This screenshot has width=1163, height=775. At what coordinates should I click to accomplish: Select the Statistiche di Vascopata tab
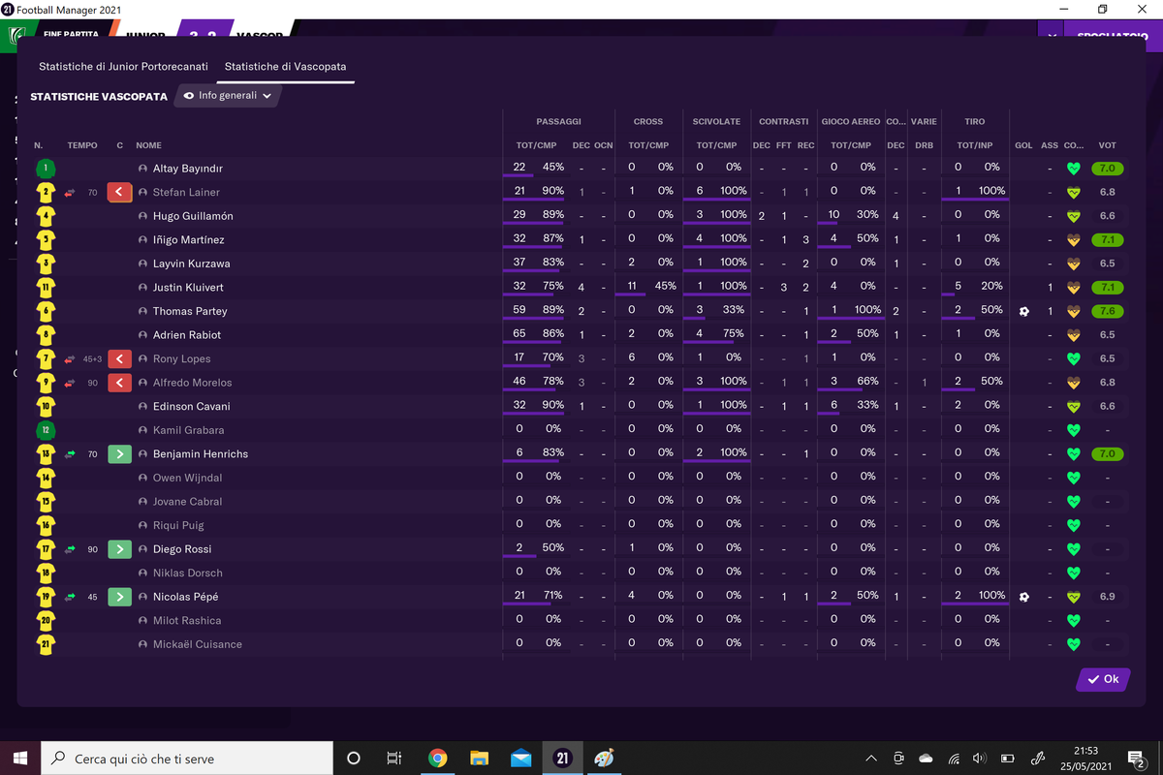click(x=285, y=67)
